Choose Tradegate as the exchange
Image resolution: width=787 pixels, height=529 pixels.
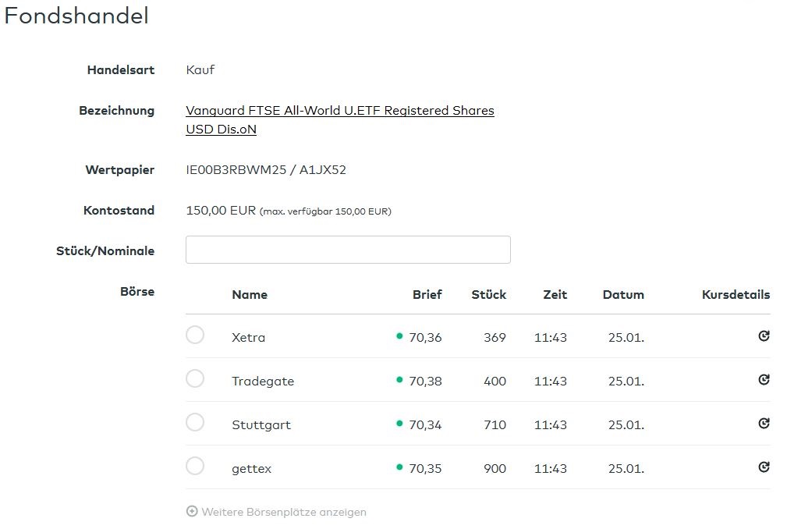click(x=195, y=379)
